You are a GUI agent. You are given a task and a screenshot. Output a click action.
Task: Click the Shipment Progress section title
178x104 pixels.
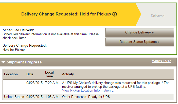(24, 62)
